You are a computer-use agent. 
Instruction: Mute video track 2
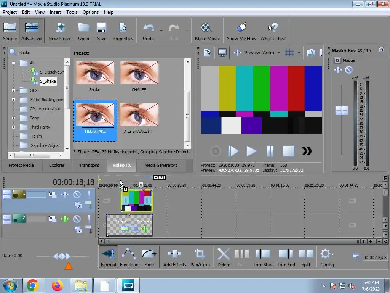coord(77,219)
